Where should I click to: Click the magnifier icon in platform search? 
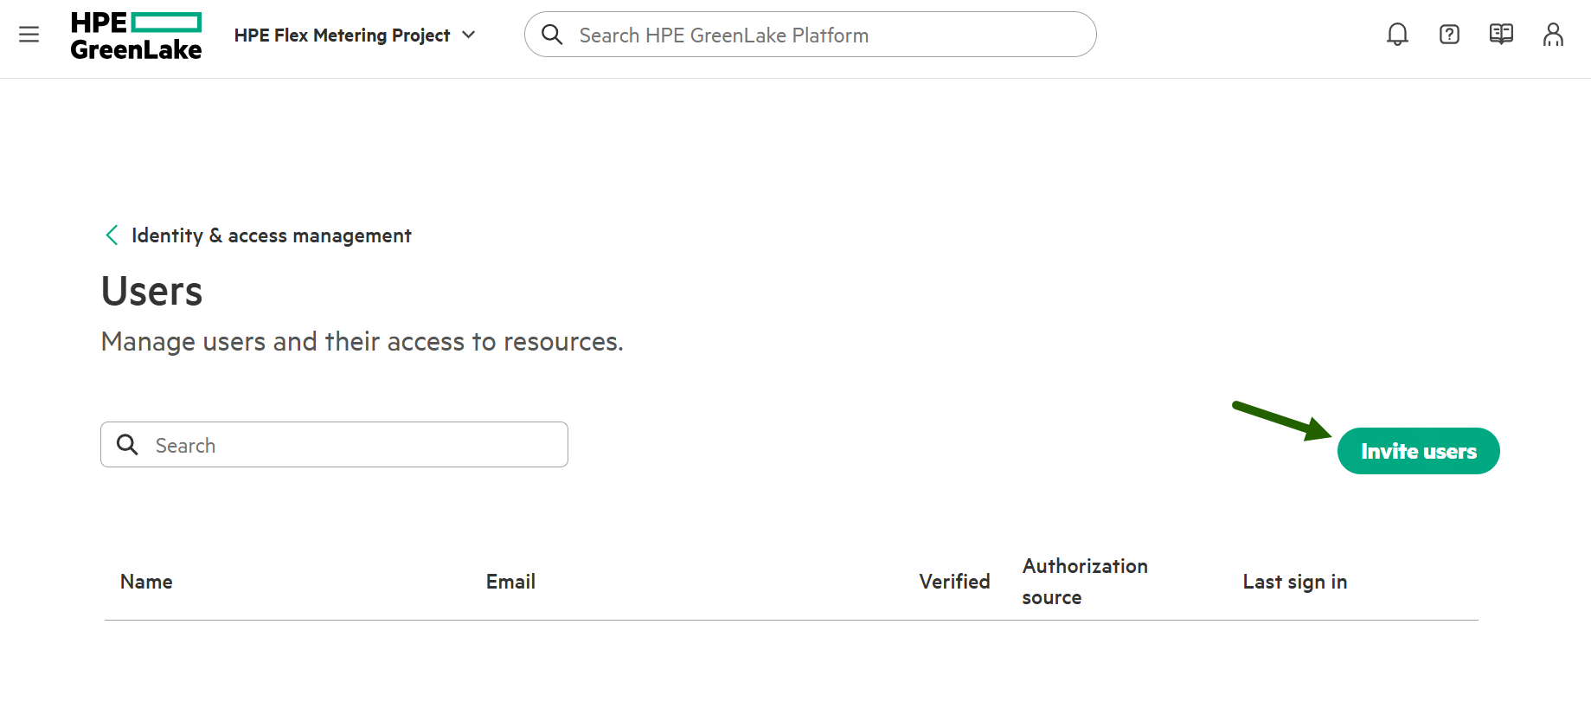pyautogui.click(x=552, y=35)
